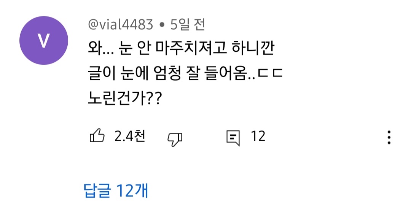The image size is (411, 213).
Task: Open @vial4483 channel from username
Action: [x=120, y=25]
